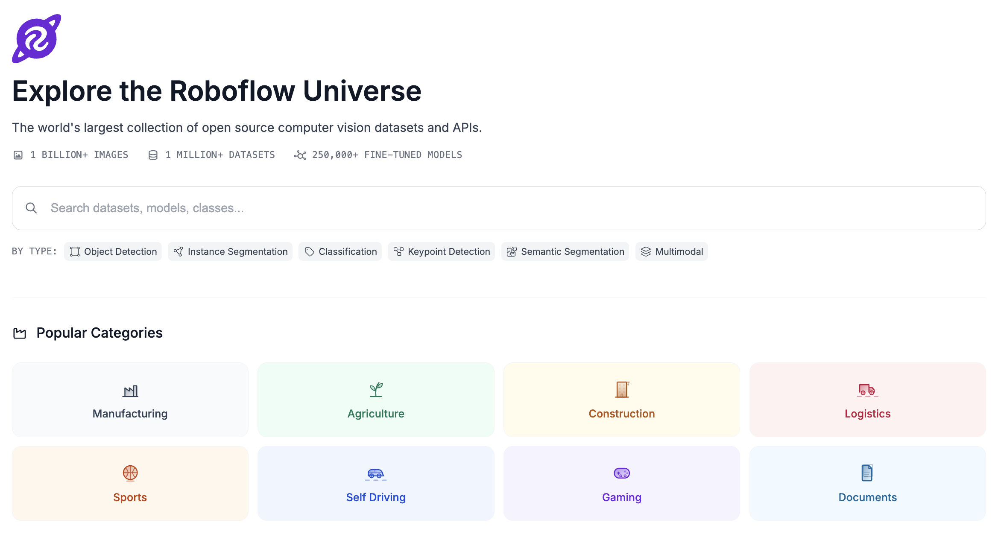Click the "Explore the Roboflow Universe" heading
The width and height of the screenshot is (1001, 537).
point(217,91)
